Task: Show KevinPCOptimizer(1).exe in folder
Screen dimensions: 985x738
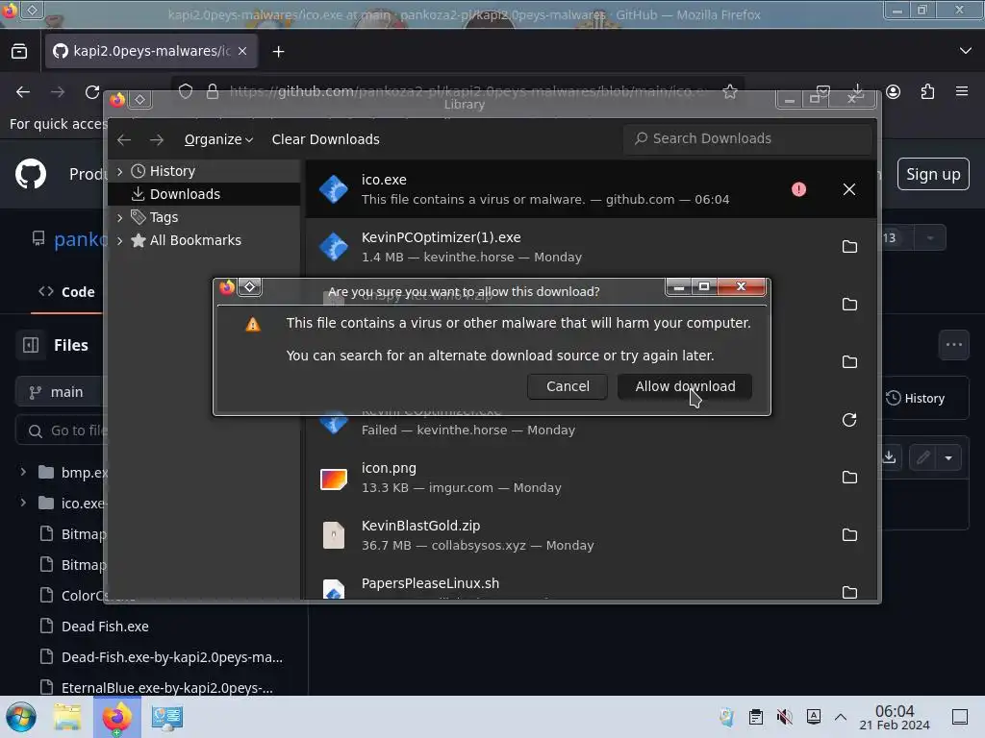Action: 849,247
